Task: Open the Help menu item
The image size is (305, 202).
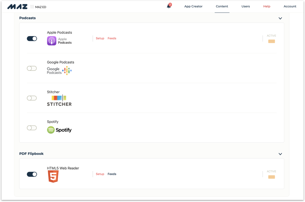Action: (x=267, y=6)
